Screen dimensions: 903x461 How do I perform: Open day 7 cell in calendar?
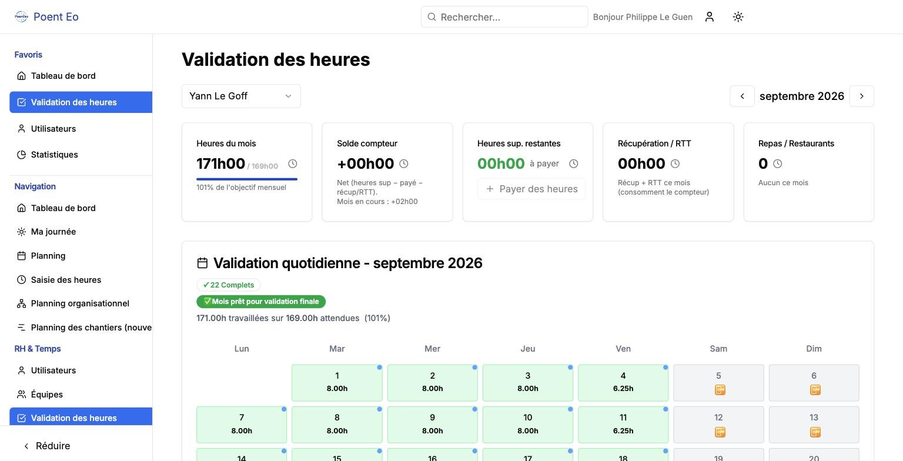click(242, 425)
